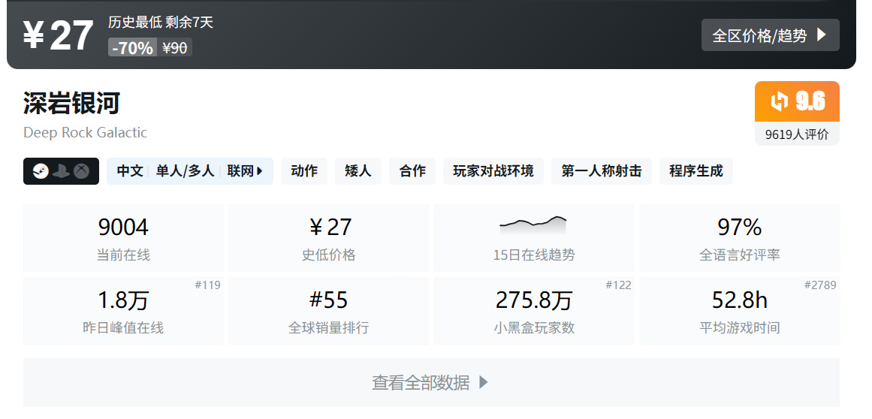Click the #55 global sales rank stat
Image resolution: width=872 pixels, height=419 pixels.
point(329,311)
